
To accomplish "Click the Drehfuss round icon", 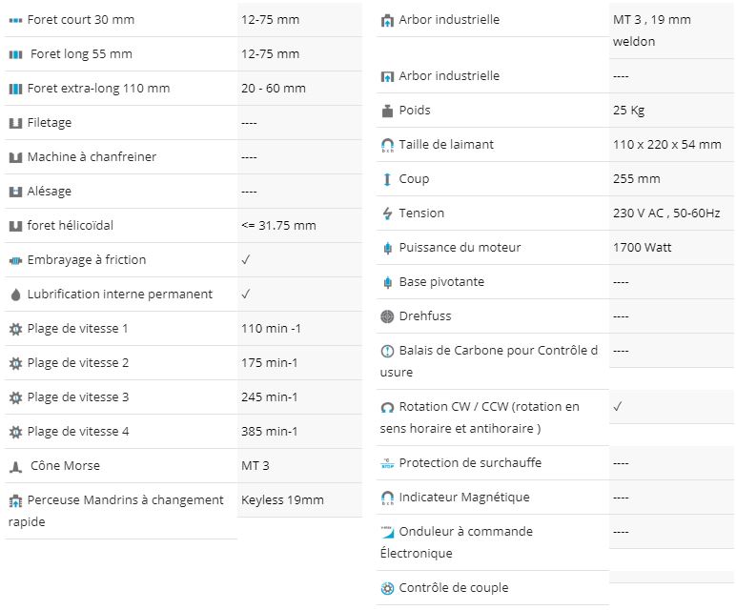I will tap(387, 316).
